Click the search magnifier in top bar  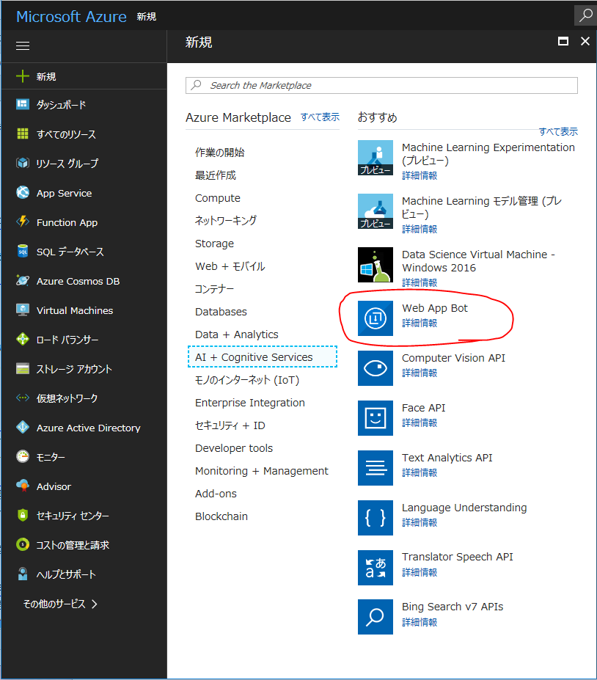[x=585, y=15]
